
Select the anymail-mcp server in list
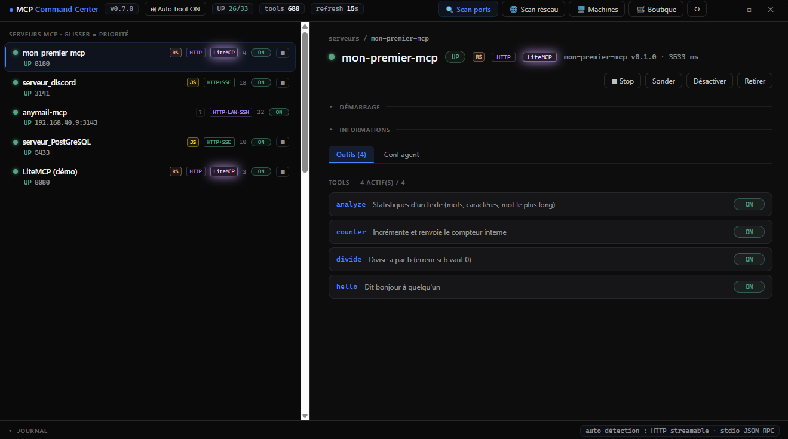coord(150,117)
